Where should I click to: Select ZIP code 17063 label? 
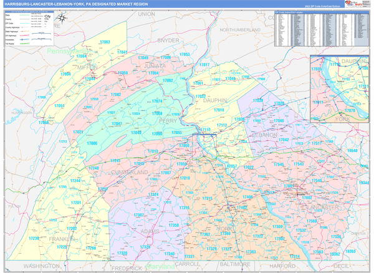105,42
